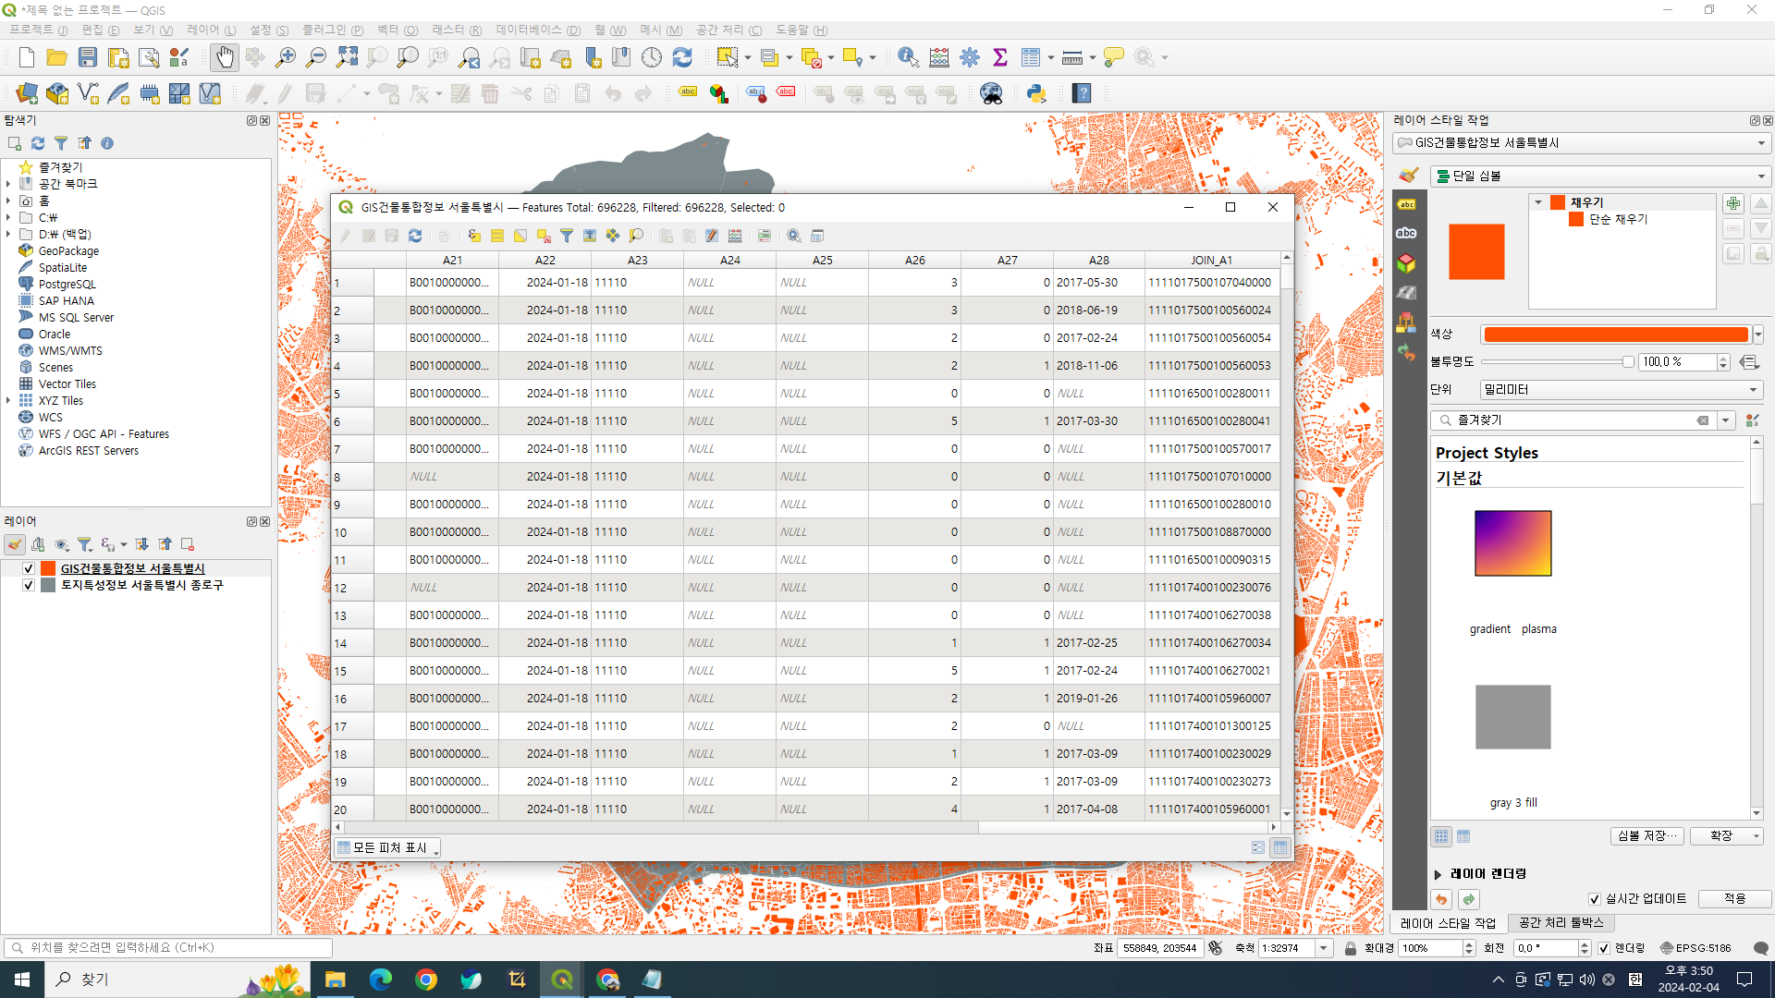Open the Python console icon
1775x998 pixels.
coord(1036,93)
